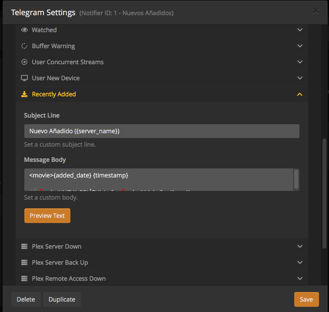Expand the Watched section chevron
The image size is (329, 312).
click(299, 30)
